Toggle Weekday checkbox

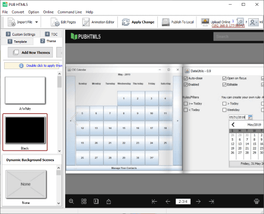(x=224, y=110)
